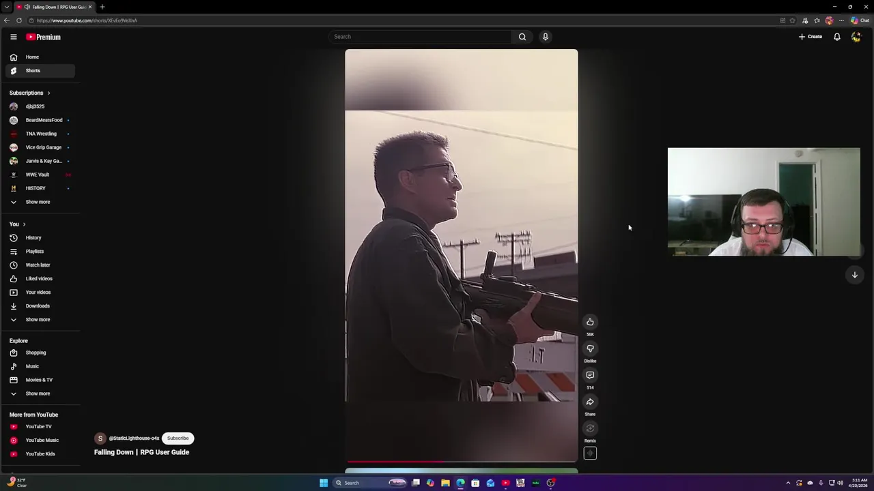Open Downloads in sidebar
874x491 pixels.
[40, 306]
